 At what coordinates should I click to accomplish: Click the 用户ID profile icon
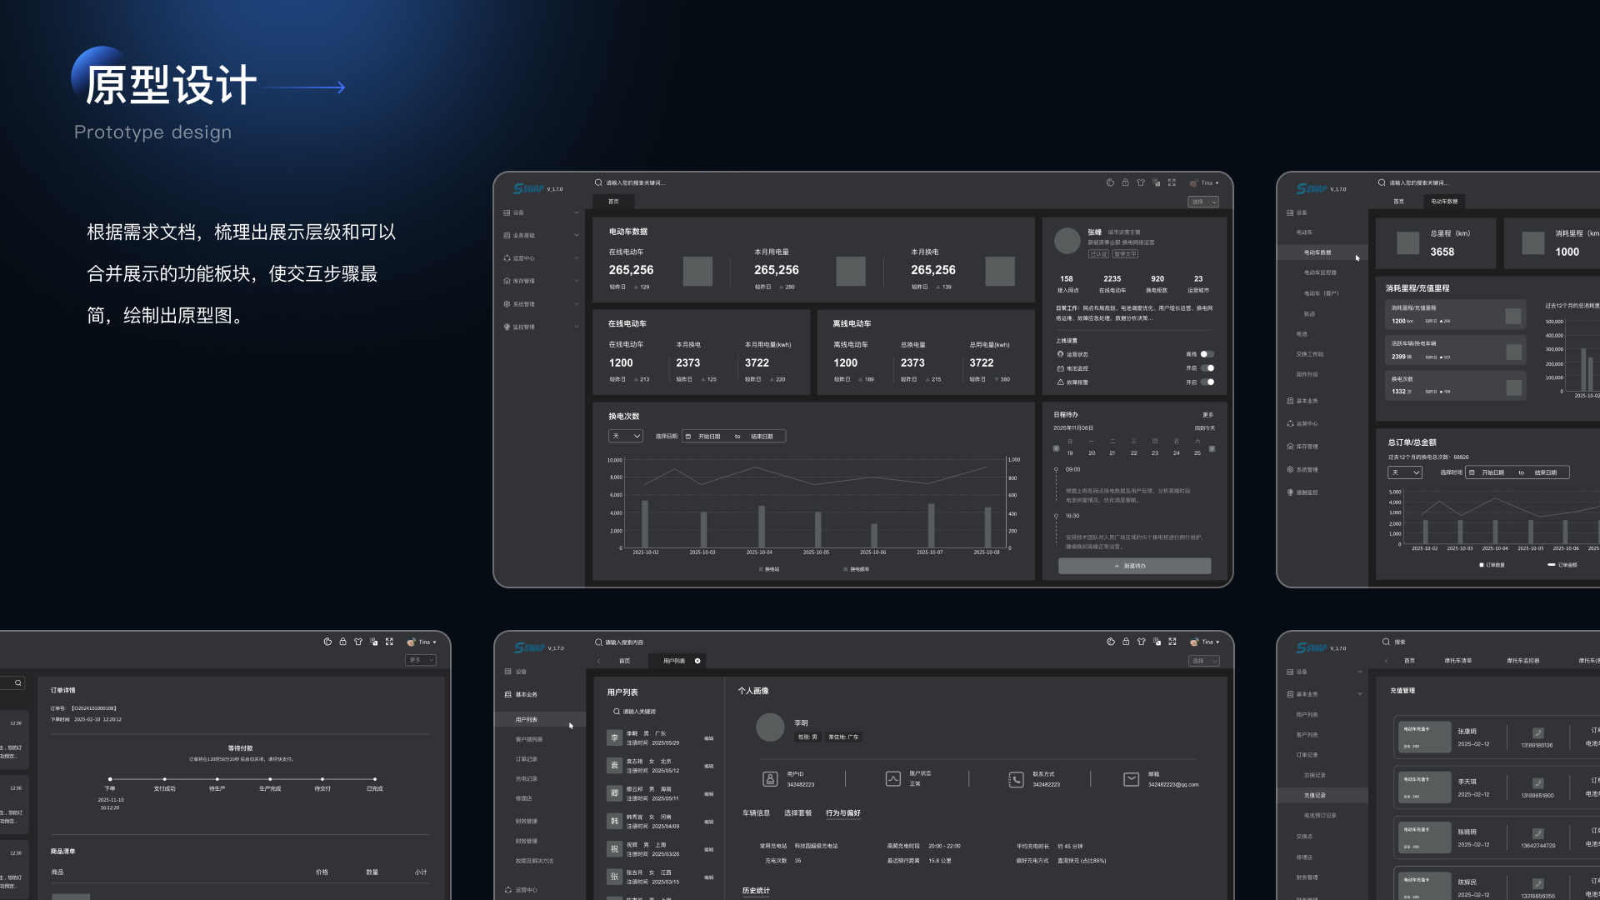tap(770, 779)
